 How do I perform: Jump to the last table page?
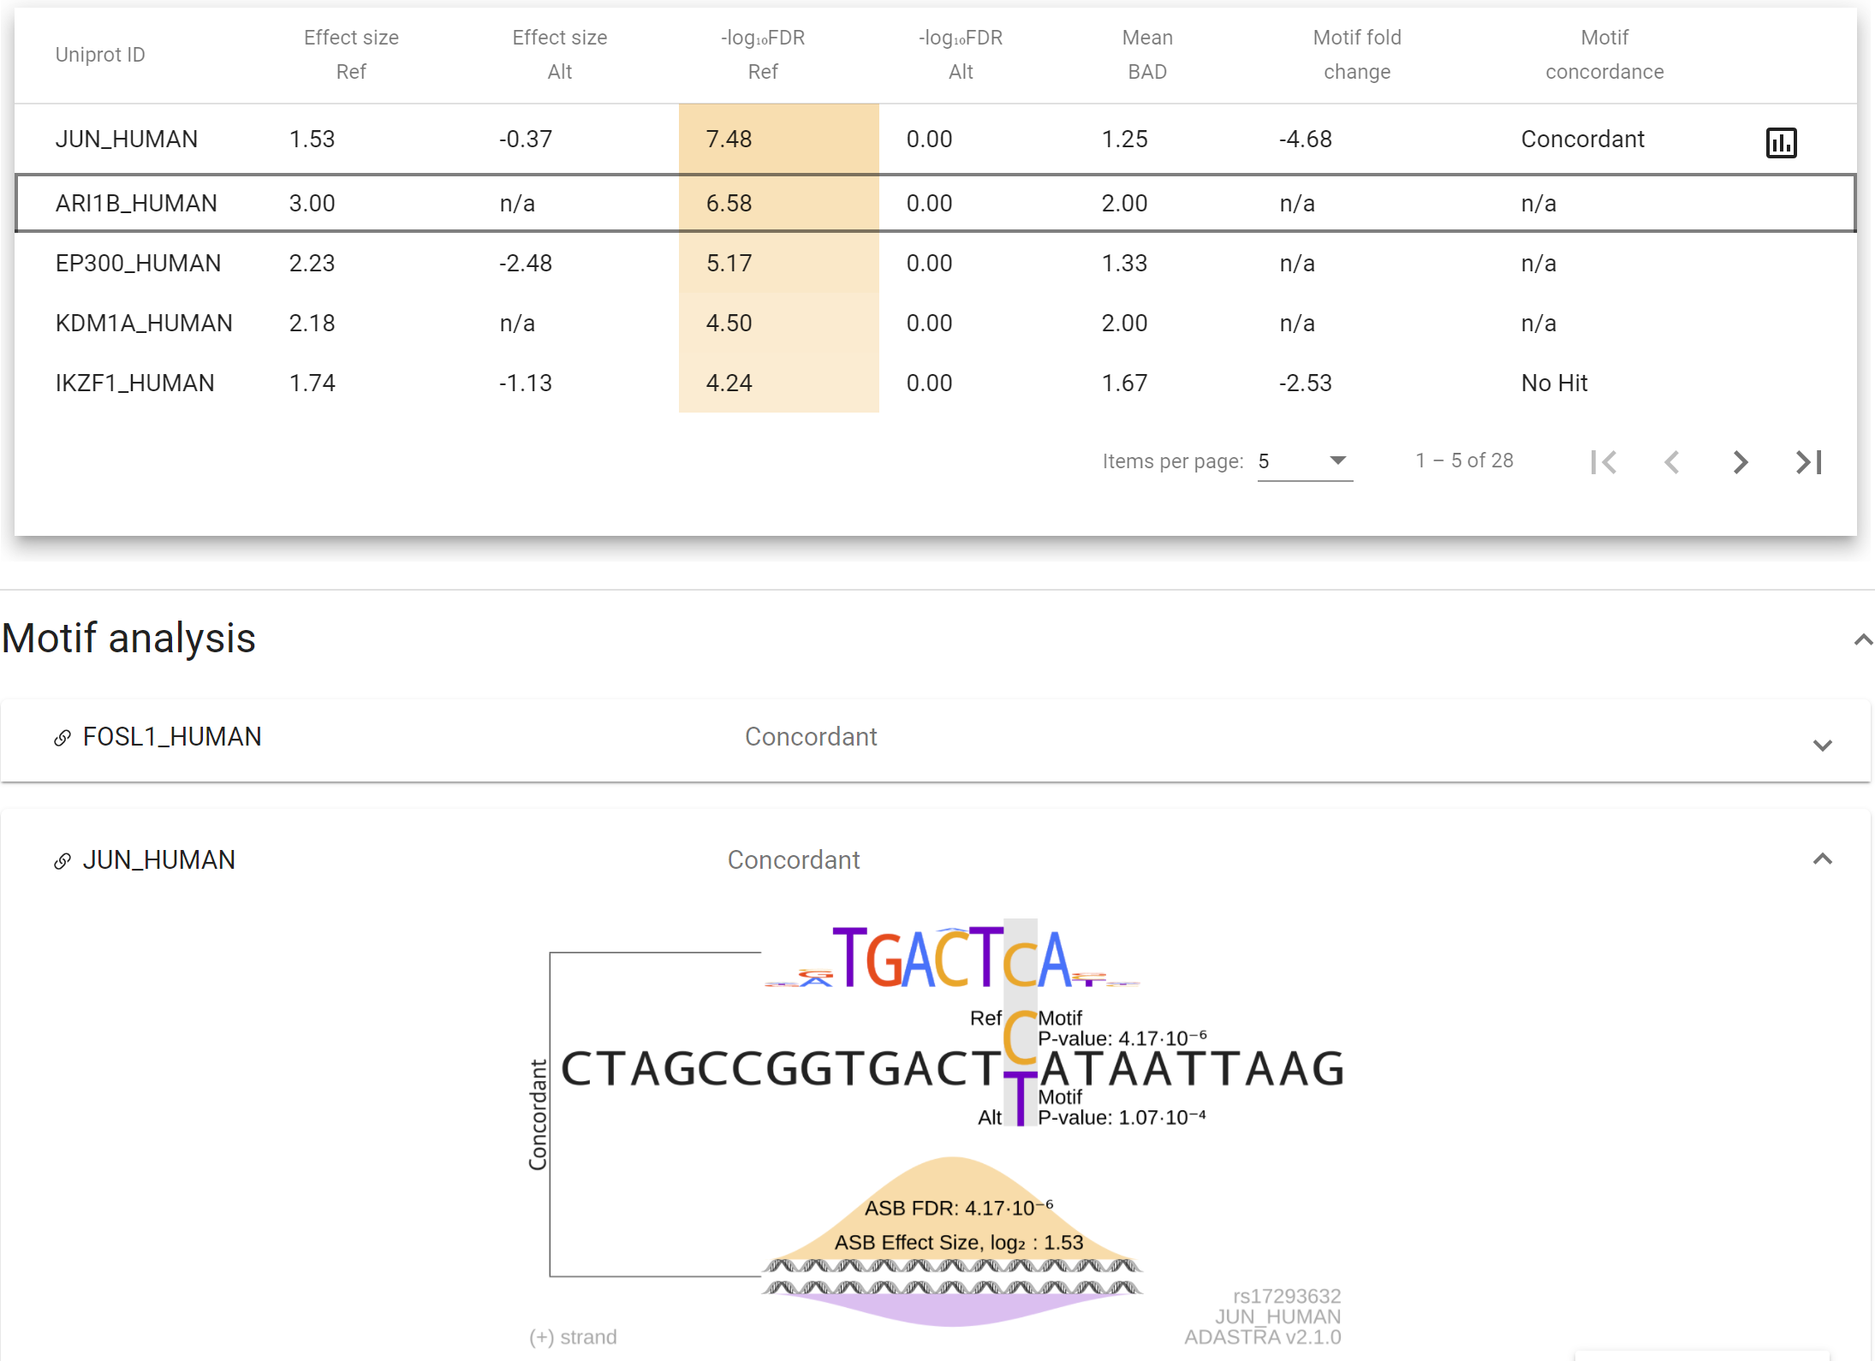tap(1808, 462)
